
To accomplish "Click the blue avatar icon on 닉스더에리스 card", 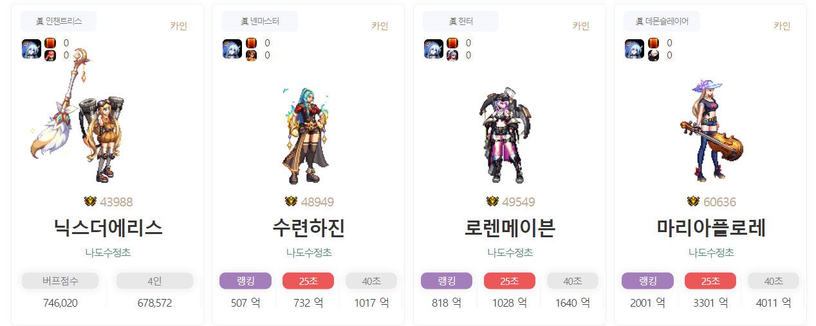I will [32, 49].
